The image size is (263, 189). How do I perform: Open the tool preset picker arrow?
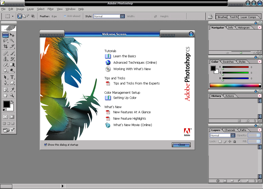(13, 16)
